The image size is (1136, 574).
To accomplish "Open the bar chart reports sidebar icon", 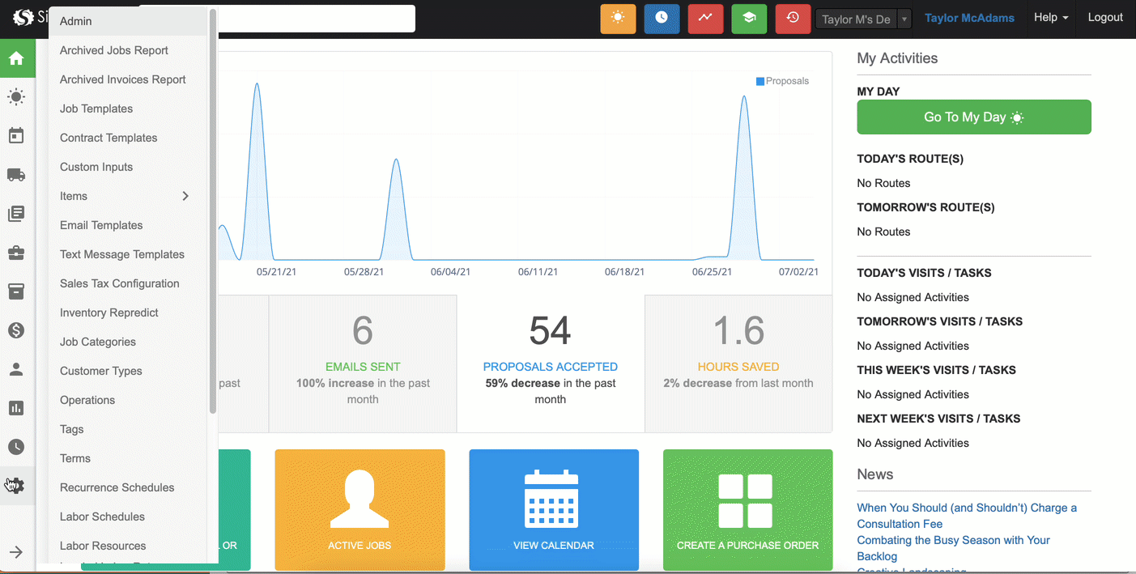I will tap(16, 408).
